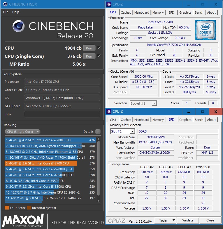Minimize the lower CPU-Z window
The width and height of the screenshot is (223, 229).
[x=189, y=112]
